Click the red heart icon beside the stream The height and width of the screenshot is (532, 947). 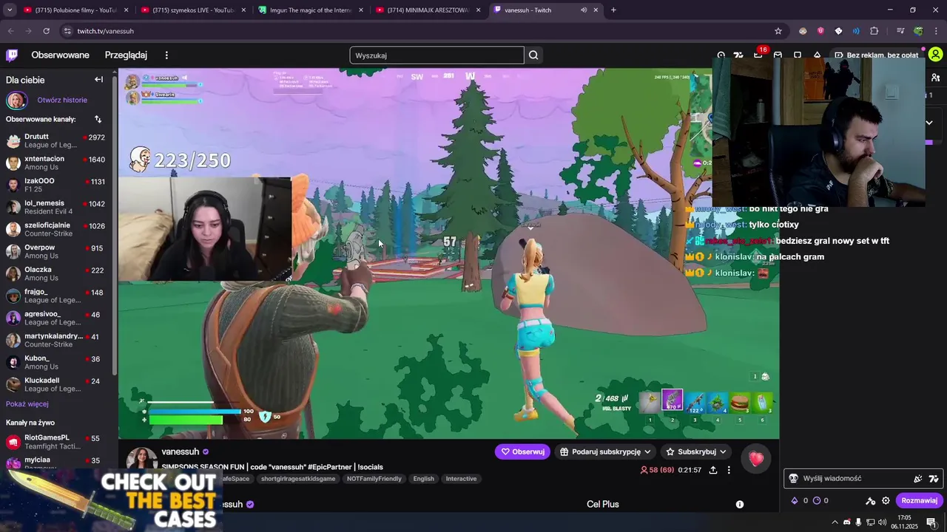[x=756, y=459]
